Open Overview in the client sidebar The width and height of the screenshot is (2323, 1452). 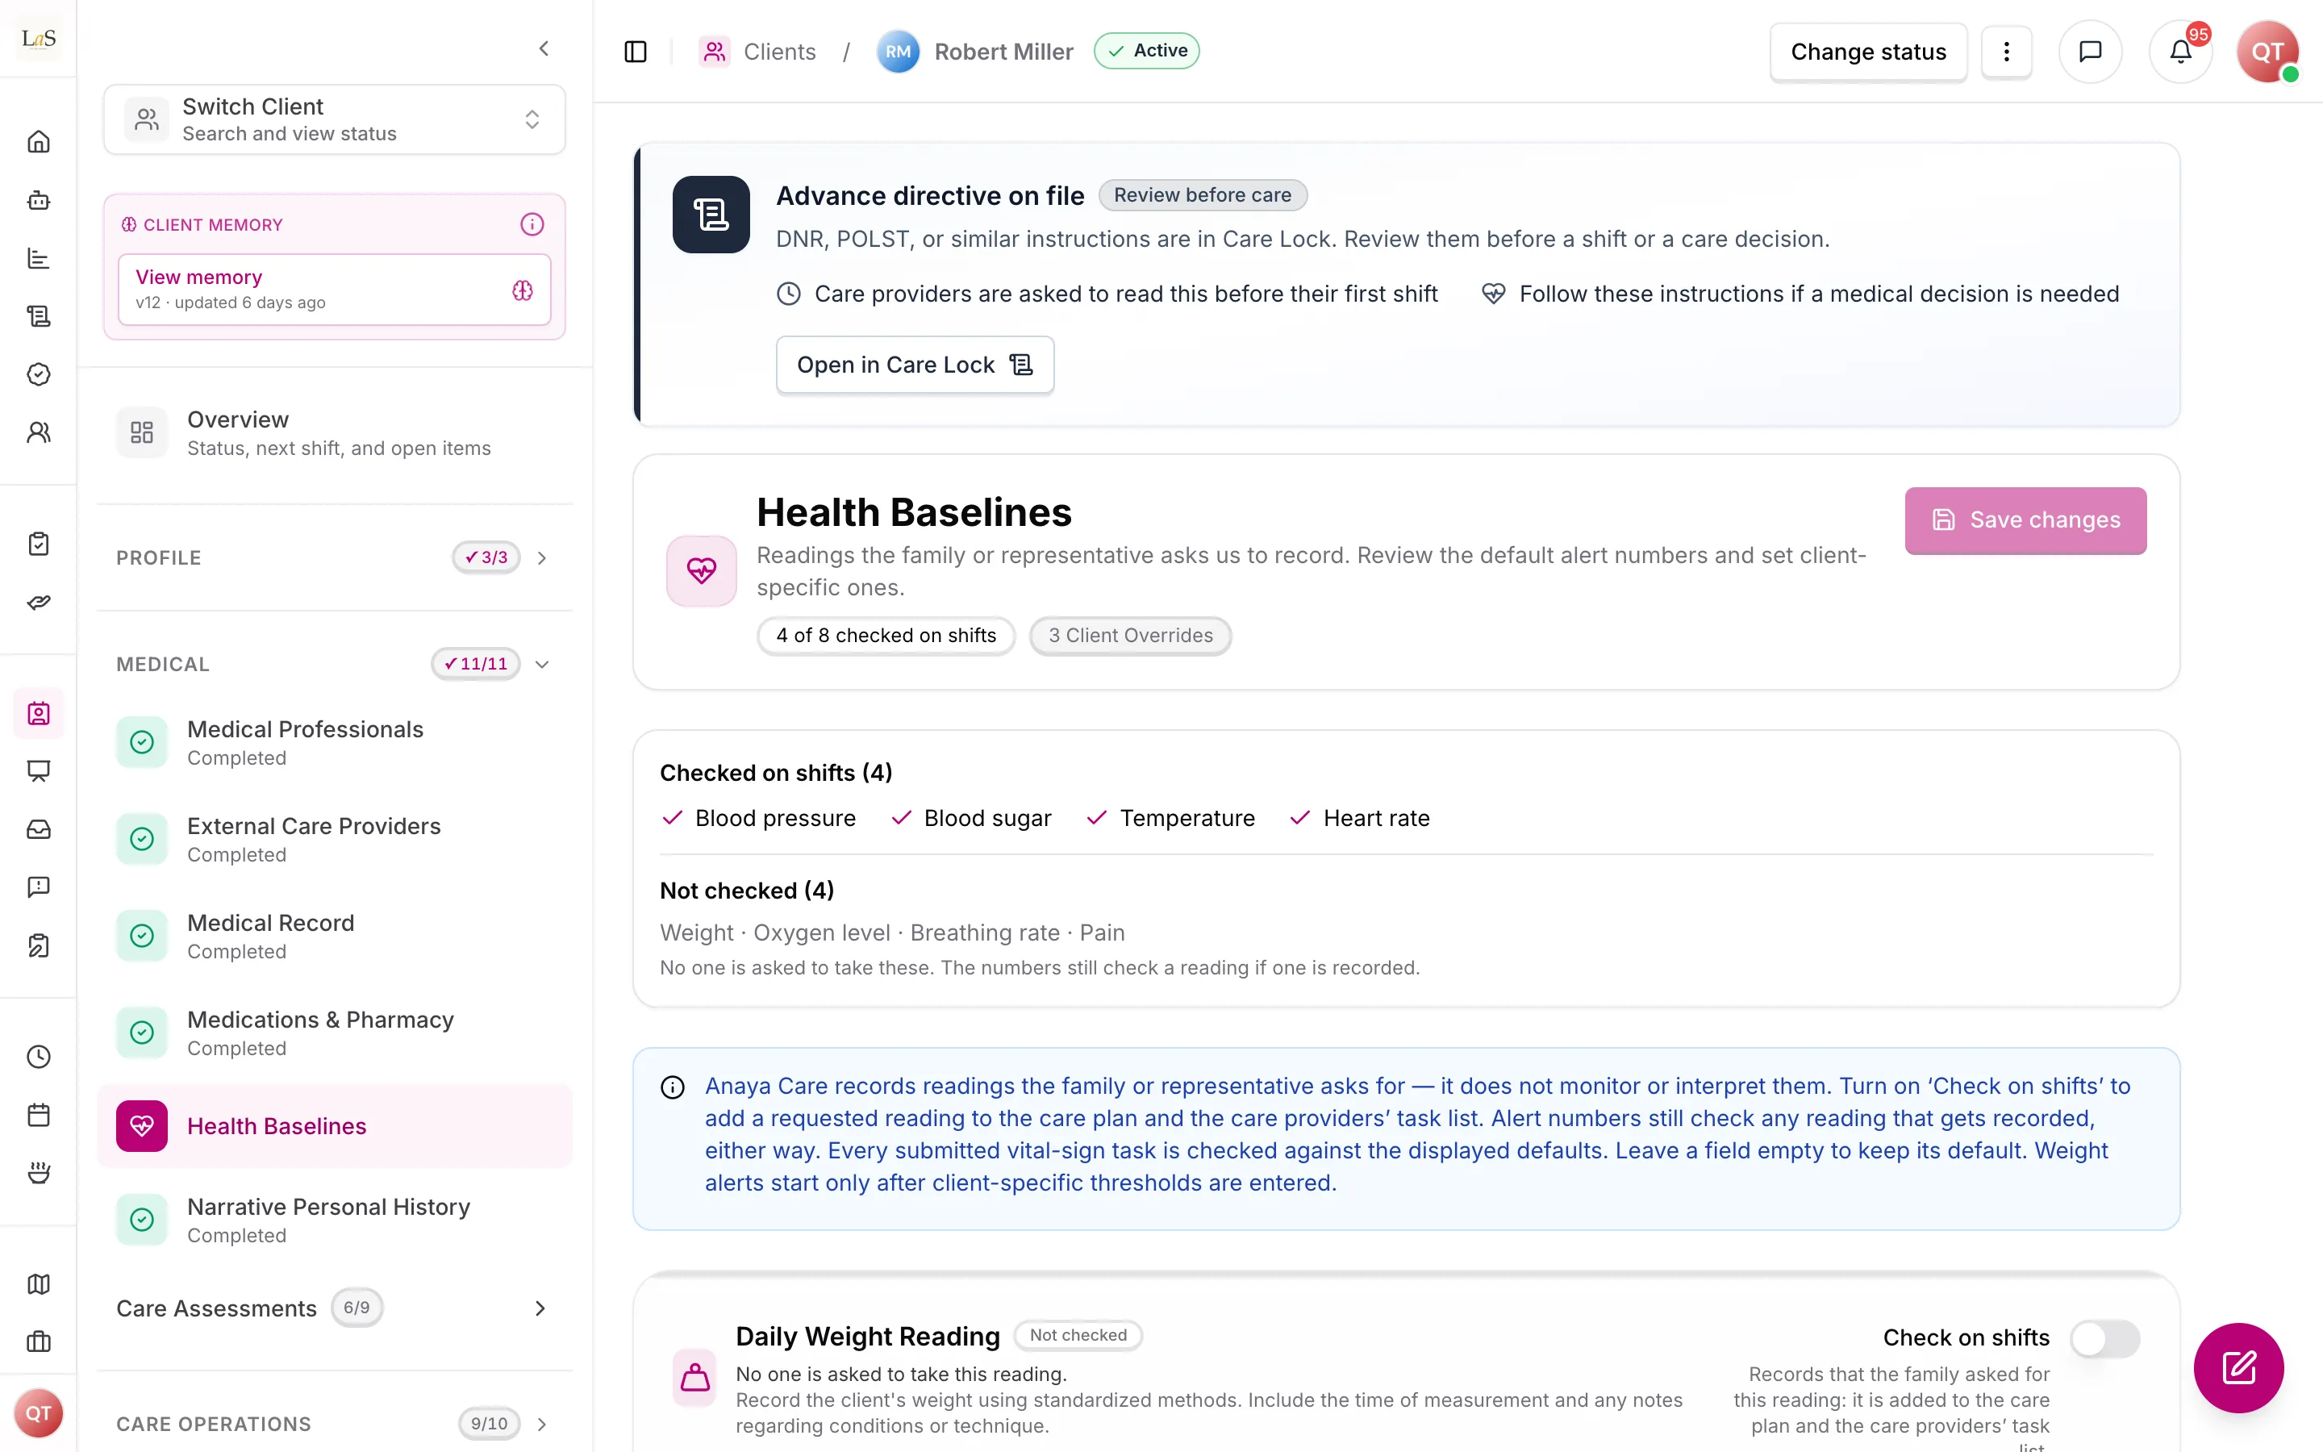[334, 433]
